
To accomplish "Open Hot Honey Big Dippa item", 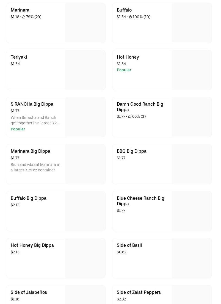I will [32, 245].
